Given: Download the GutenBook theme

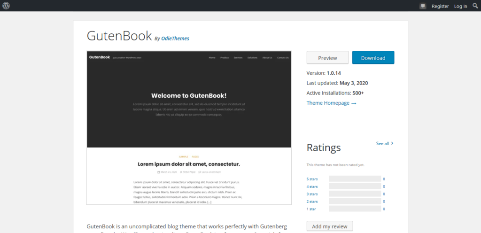Looking at the screenshot, I should click(373, 58).
